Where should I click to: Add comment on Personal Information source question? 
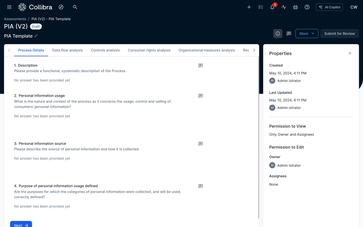(x=201, y=144)
